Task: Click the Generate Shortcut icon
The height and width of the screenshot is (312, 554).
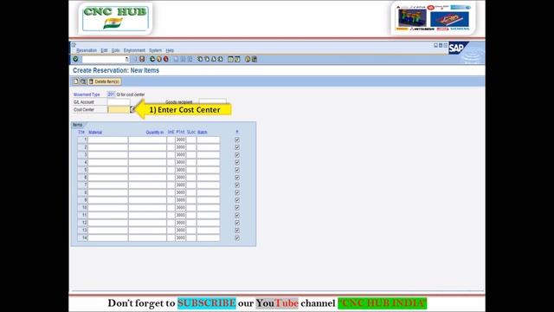Action: click(237, 59)
